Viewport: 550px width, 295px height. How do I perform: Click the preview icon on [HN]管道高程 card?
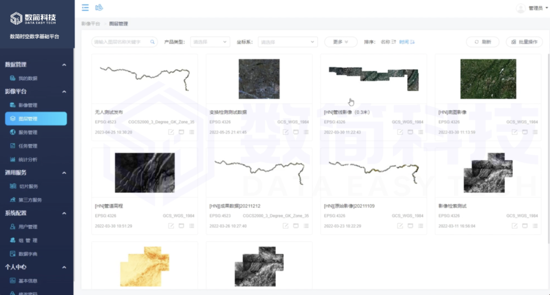point(181,226)
